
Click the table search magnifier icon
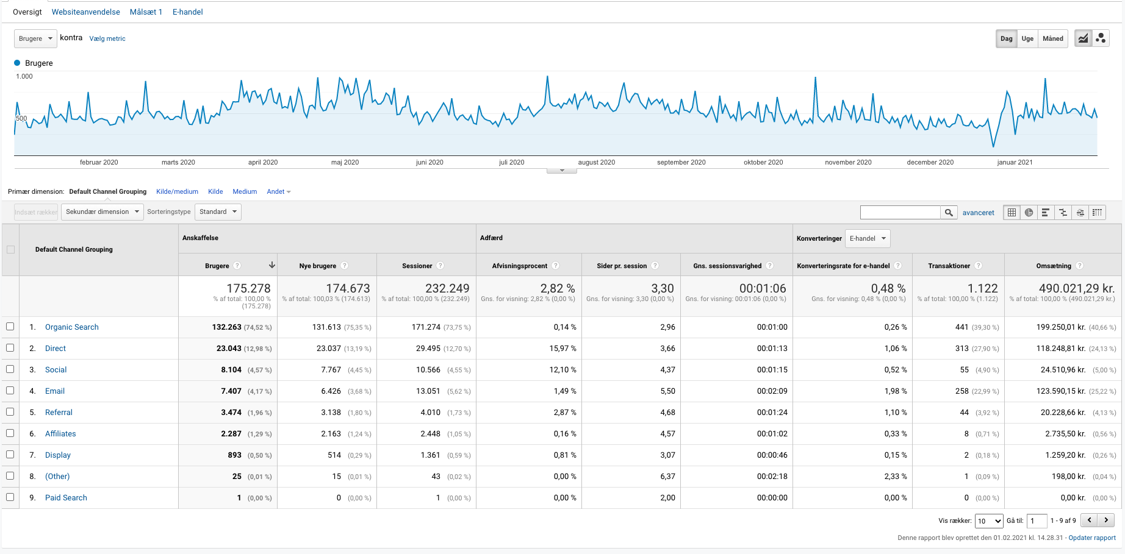pos(949,212)
